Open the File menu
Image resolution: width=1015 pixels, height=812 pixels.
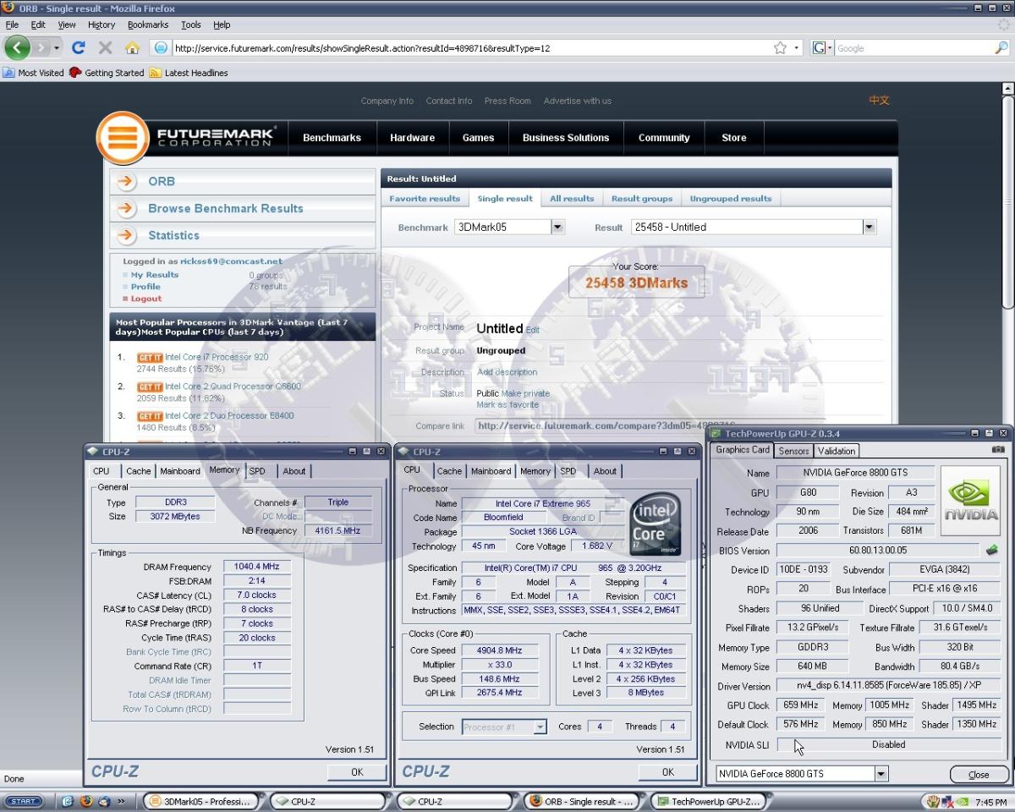tap(12, 25)
